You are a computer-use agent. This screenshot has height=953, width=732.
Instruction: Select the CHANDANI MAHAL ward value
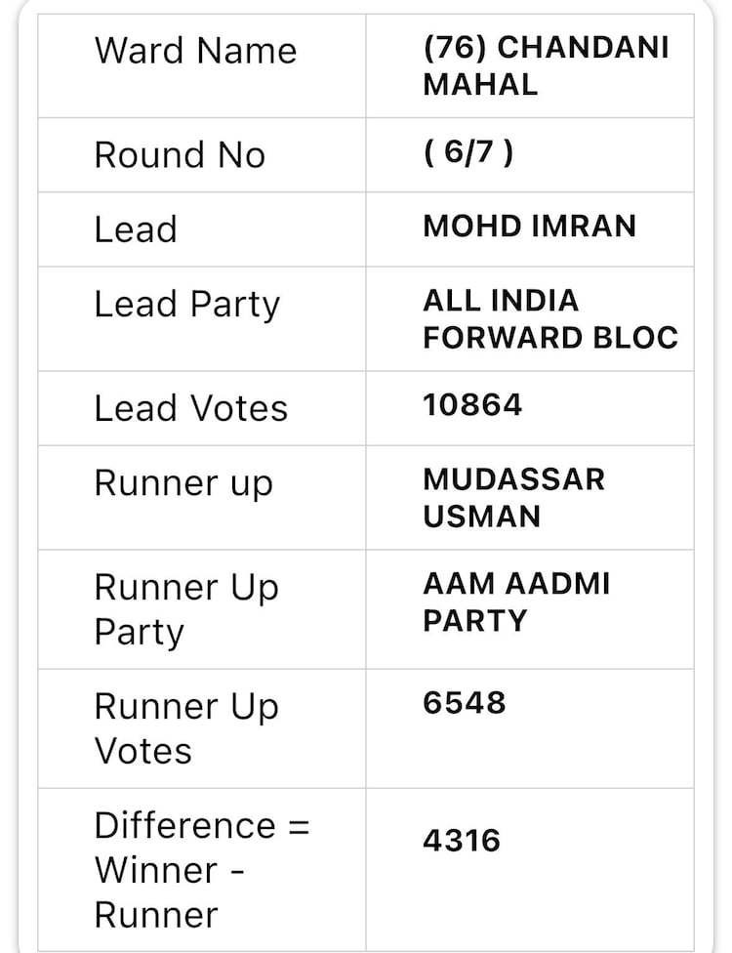pyautogui.click(x=545, y=66)
